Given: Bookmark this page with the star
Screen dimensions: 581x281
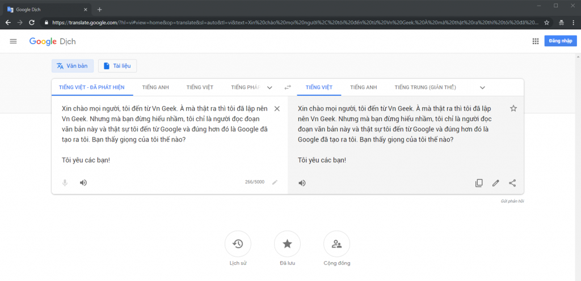Looking at the screenshot, I should click(x=546, y=22).
